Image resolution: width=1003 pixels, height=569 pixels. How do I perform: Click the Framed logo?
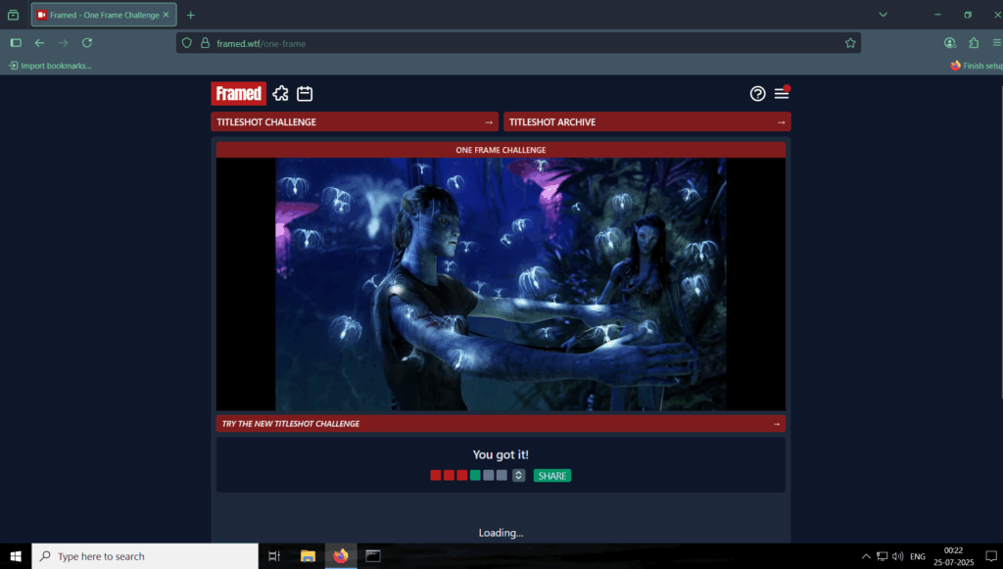pos(238,93)
